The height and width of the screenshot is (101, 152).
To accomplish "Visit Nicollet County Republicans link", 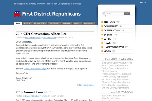I will pos(115,80).
